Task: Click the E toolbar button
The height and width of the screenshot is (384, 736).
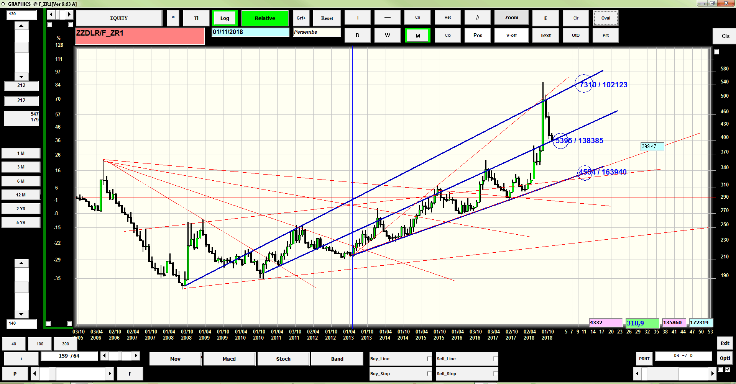Action: (545, 18)
